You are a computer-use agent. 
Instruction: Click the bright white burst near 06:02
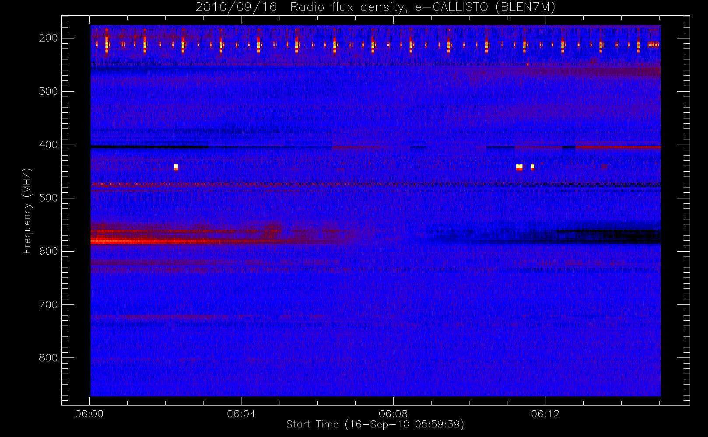click(x=176, y=167)
